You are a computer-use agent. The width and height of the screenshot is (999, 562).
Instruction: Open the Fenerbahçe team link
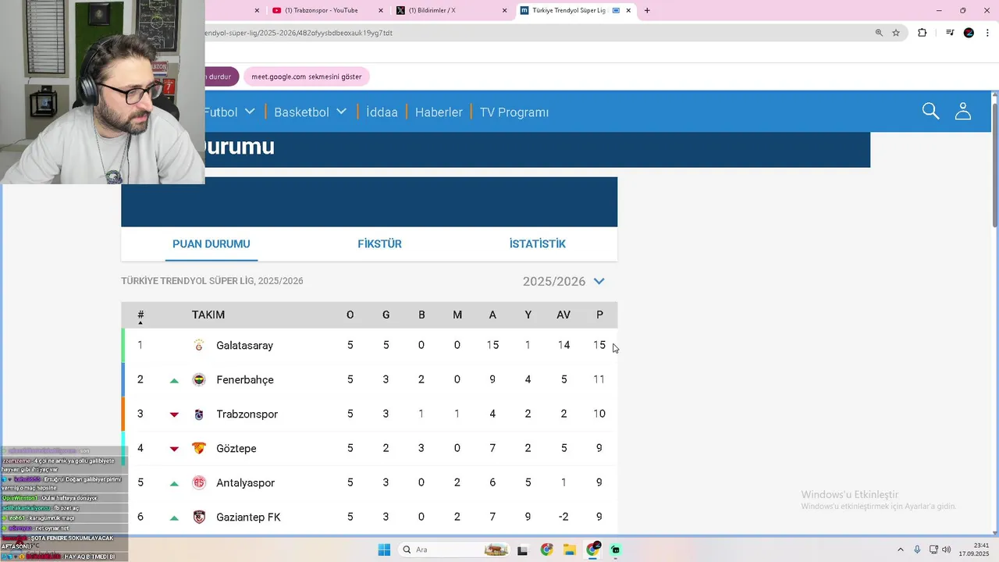coord(245,379)
